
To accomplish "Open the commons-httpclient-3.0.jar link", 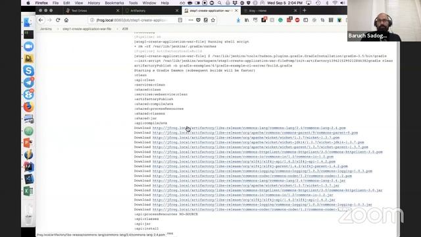I will [x=268, y=190].
